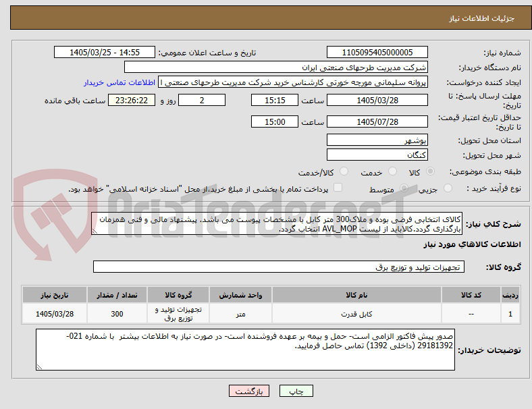Click the resize handle of buyer notes box
Image resolution: width=532 pixels, height=409 pixels.
39,366
